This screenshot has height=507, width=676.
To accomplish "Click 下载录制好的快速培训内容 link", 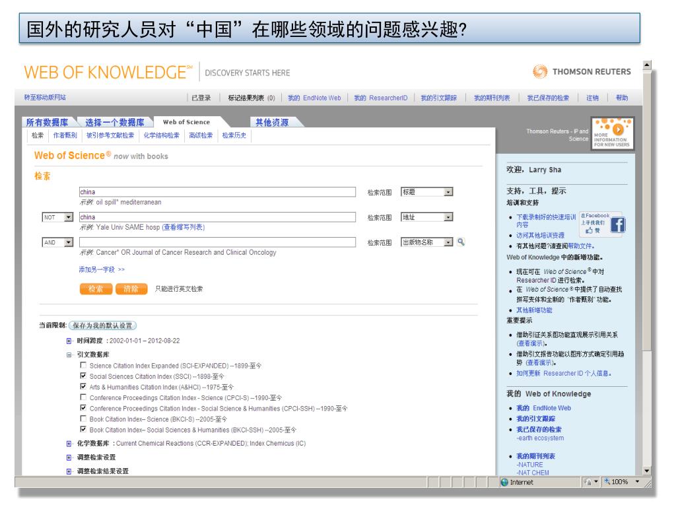I will (x=546, y=220).
